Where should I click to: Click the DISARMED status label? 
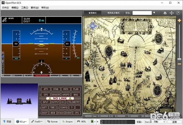click(18, 76)
